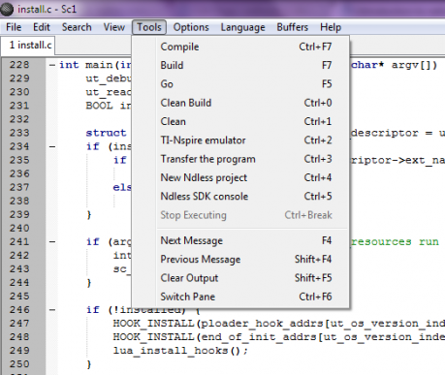Image resolution: width=445 pixels, height=375 pixels.
Task: Open the Help menu
Action: click(331, 27)
